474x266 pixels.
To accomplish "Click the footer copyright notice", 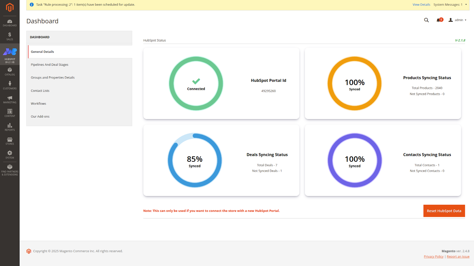I will 78,251.
